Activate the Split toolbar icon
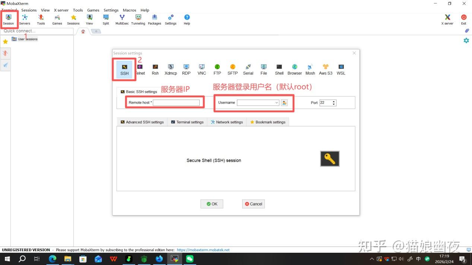This screenshot has height=265, width=472. (106, 20)
